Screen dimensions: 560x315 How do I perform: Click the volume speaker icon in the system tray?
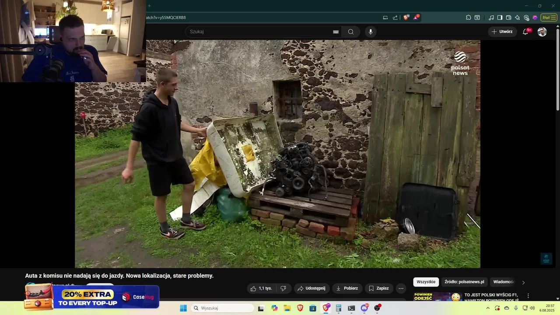pyautogui.click(x=532, y=308)
